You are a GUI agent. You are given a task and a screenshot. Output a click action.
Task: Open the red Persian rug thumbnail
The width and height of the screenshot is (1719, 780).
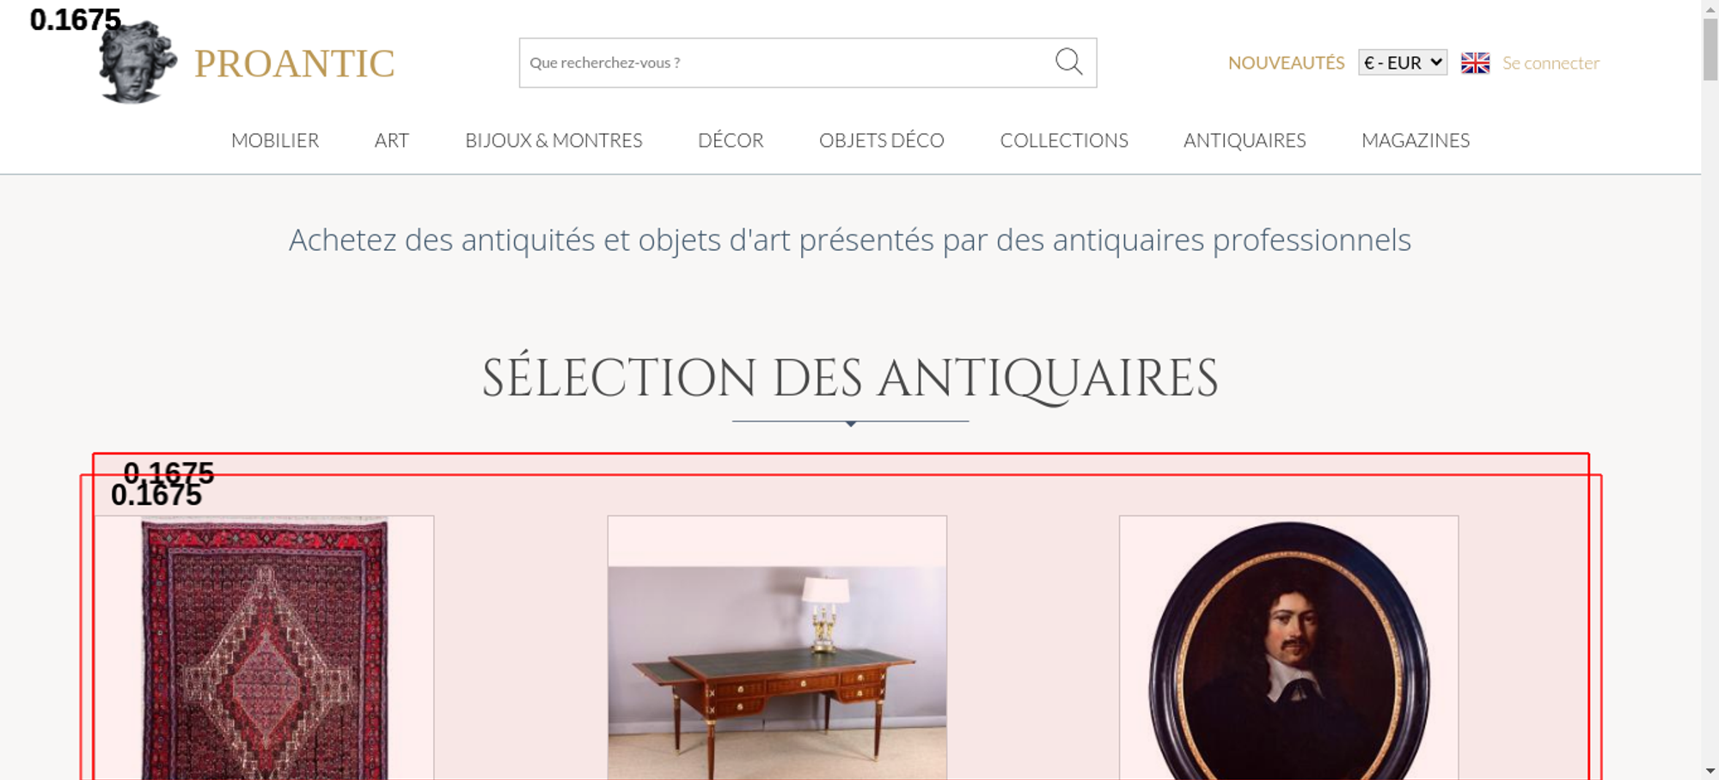coord(265,649)
